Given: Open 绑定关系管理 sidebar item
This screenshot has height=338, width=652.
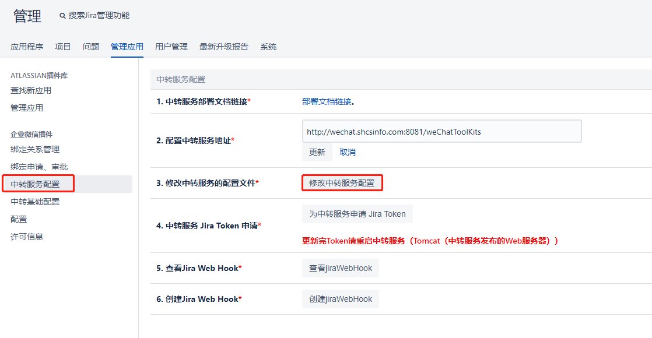Looking at the screenshot, I should (x=35, y=149).
